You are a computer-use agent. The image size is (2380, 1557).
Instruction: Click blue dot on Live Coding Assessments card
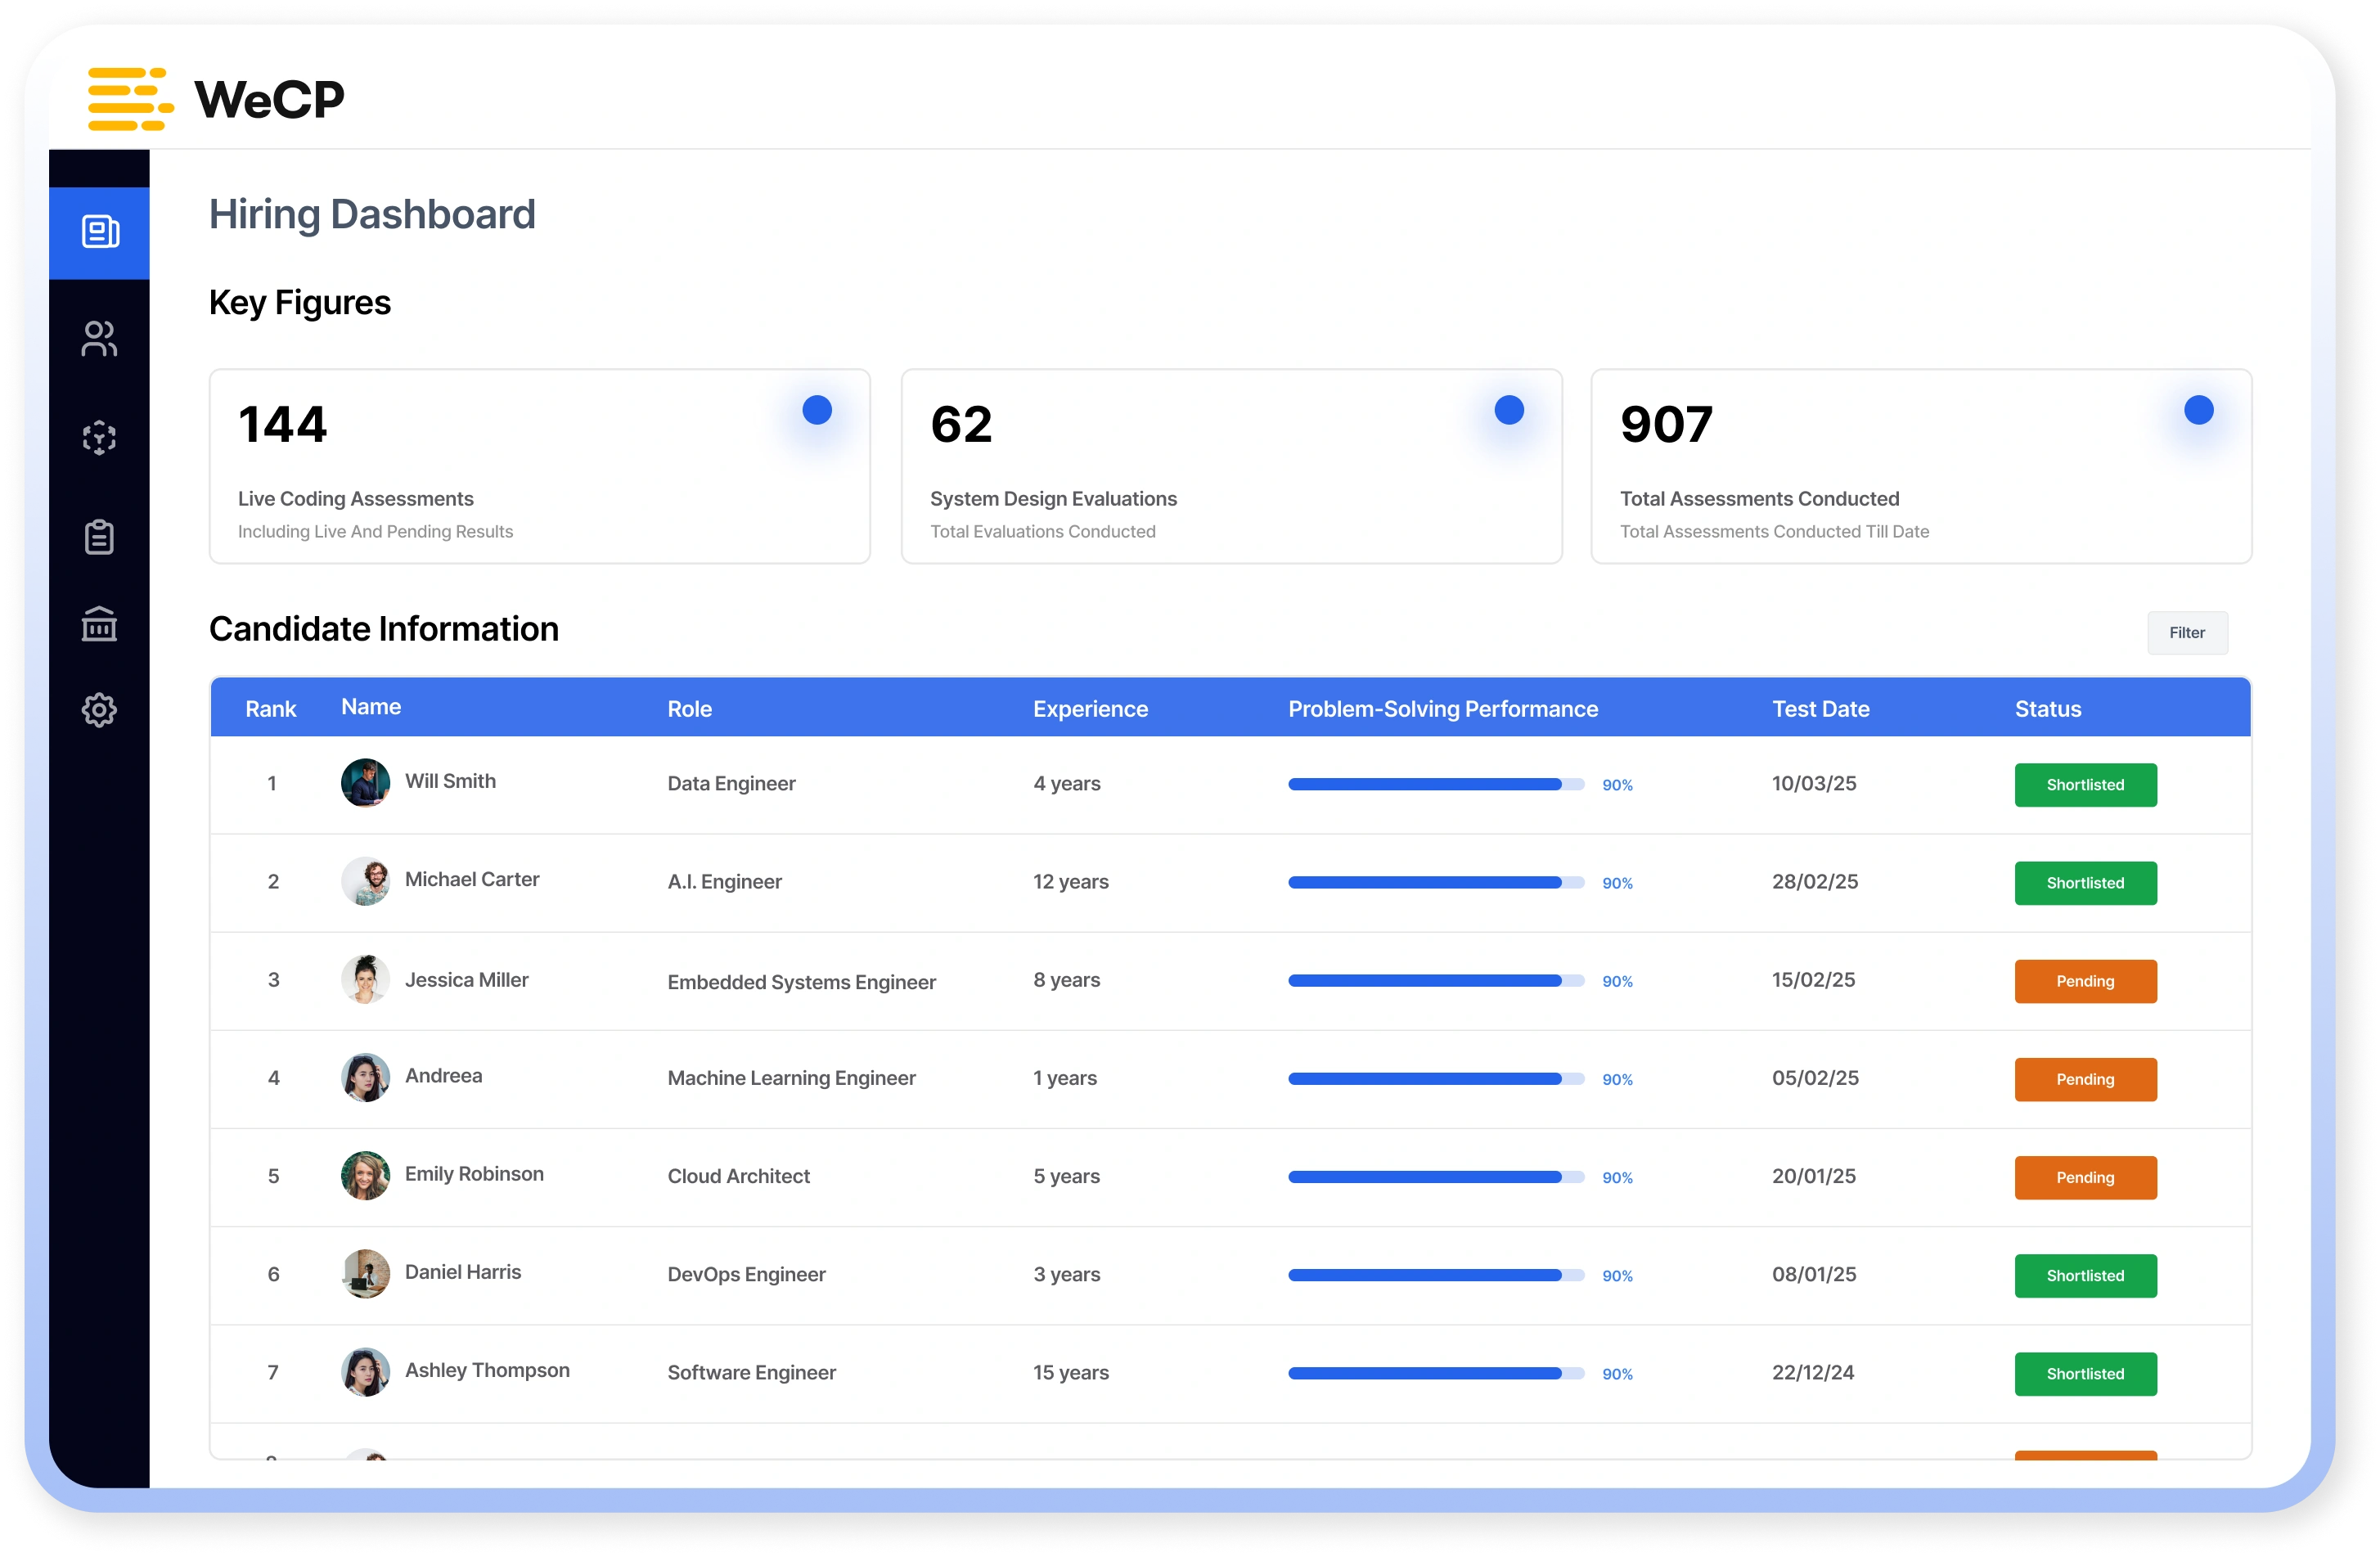coord(817,410)
